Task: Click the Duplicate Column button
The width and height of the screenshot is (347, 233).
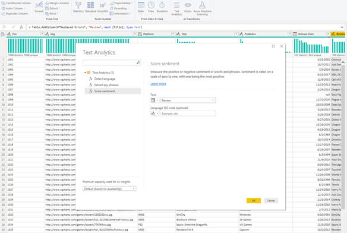Action: coord(15,14)
